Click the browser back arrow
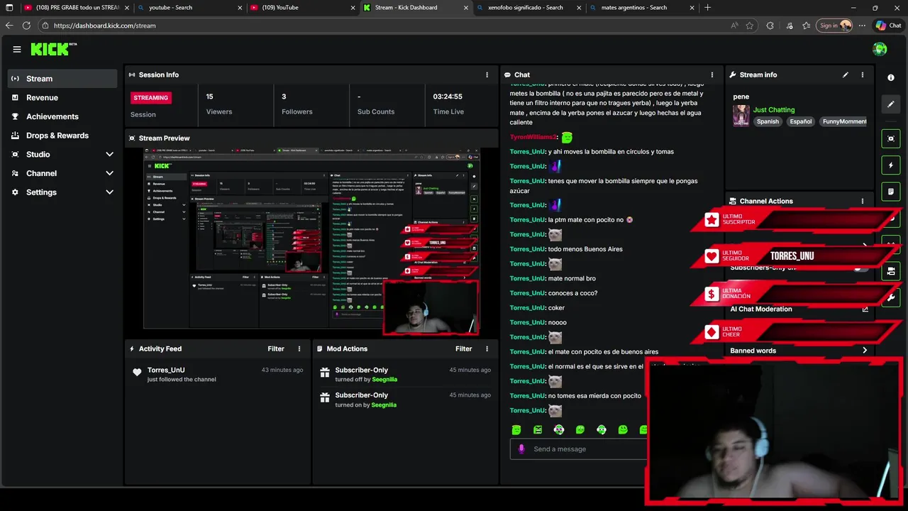The width and height of the screenshot is (908, 511). pyautogui.click(x=9, y=26)
